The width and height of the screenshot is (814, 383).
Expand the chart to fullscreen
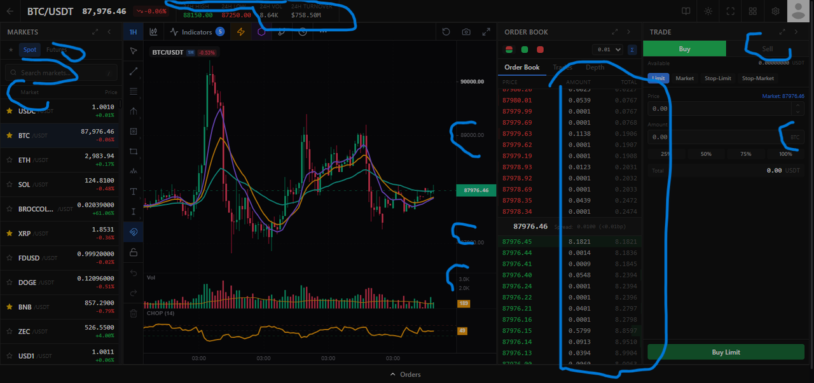[486, 32]
